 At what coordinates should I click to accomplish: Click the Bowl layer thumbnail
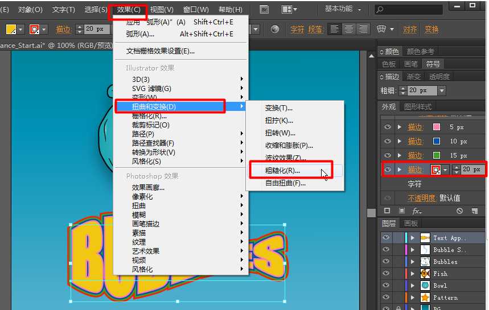pos(425,286)
